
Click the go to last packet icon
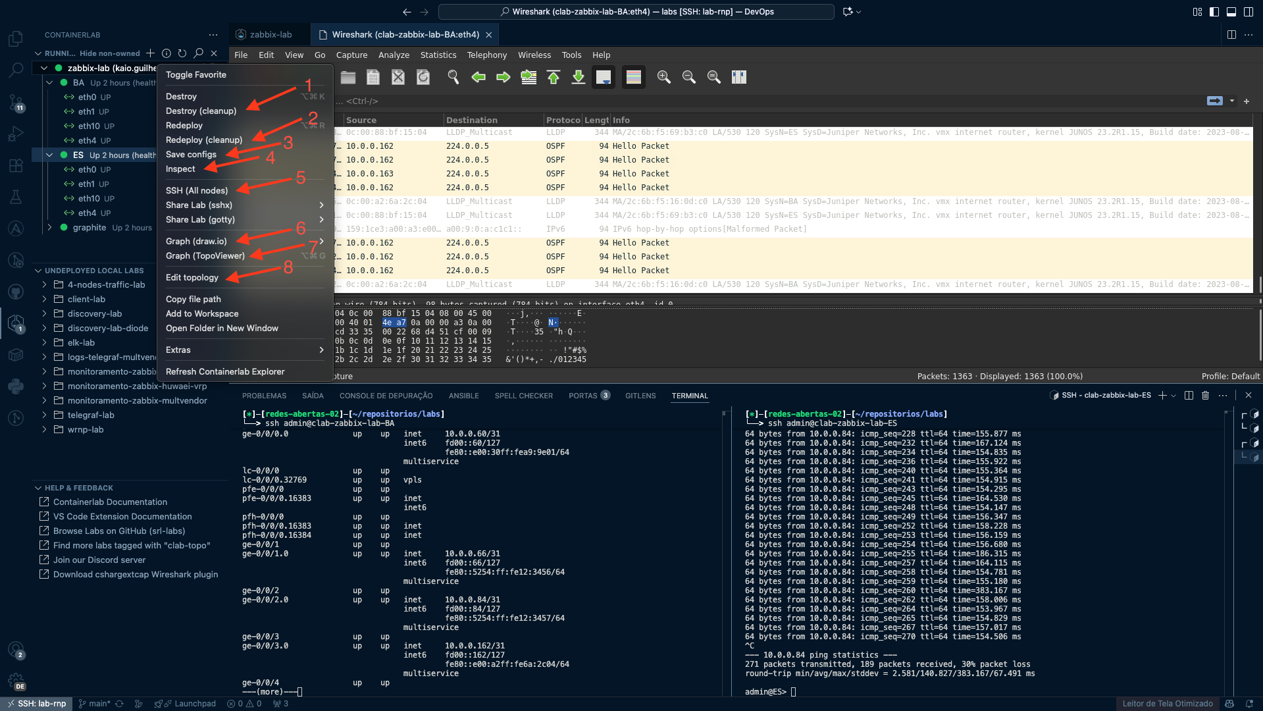point(578,78)
